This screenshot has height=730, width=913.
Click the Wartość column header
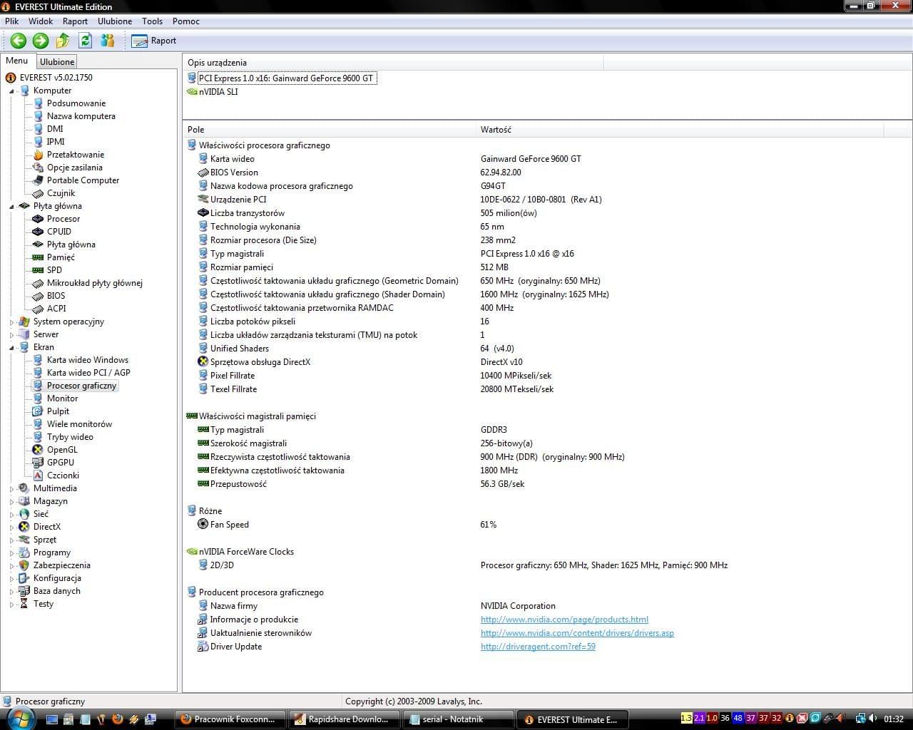679,130
